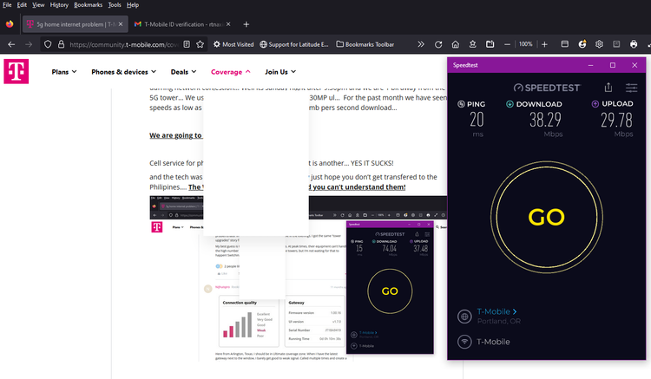Click the globe server icon in Speedtest
651x379 pixels.
464,317
